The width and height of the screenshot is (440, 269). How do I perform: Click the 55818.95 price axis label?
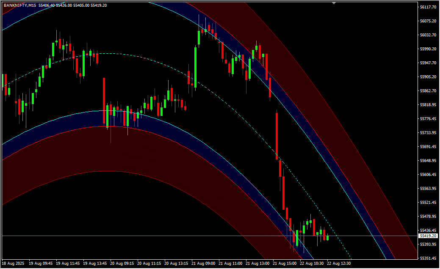pyautogui.click(x=428, y=105)
